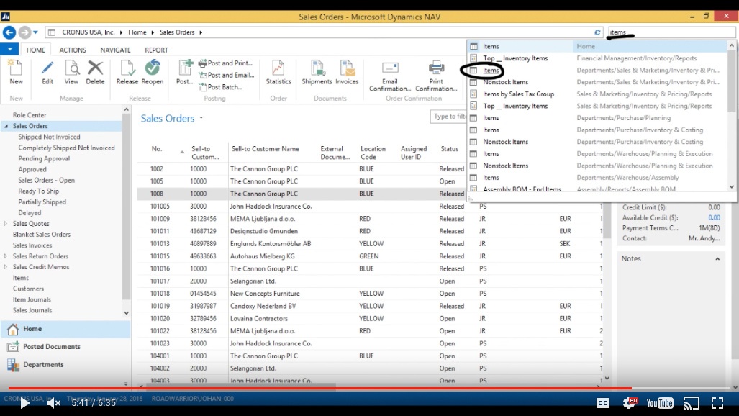Choose Post and Email
Viewport: 739px width, 416px height.
pyautogui.click(x=227, y=75)
